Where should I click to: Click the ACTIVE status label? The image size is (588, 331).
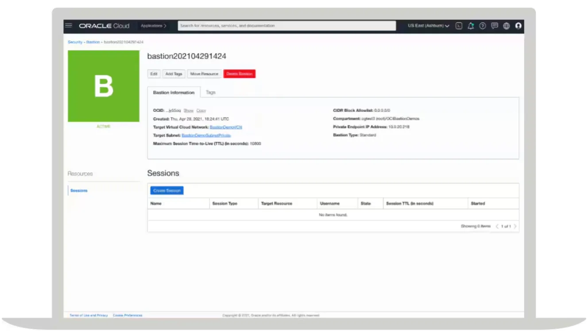coord(104,127)
